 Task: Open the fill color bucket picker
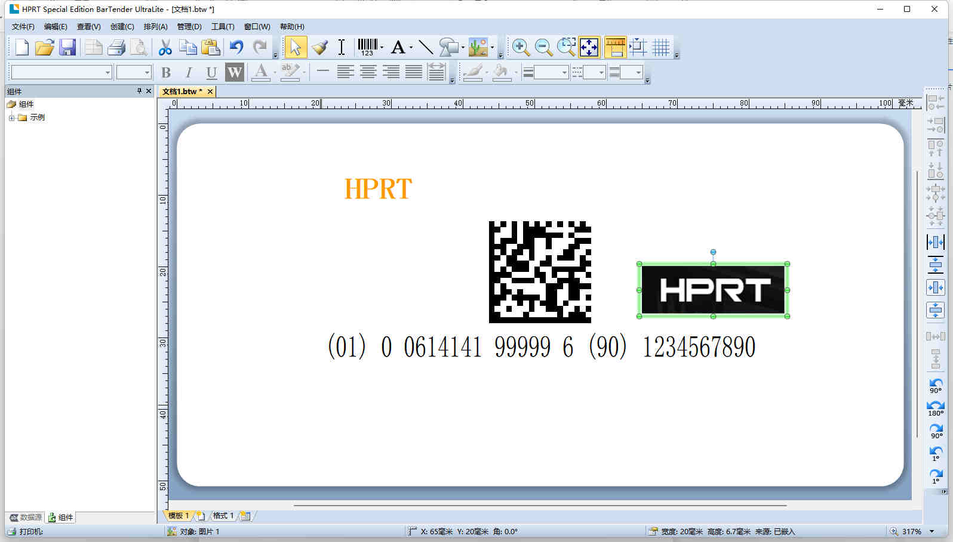pyautogui.click(x=502, y=72)
